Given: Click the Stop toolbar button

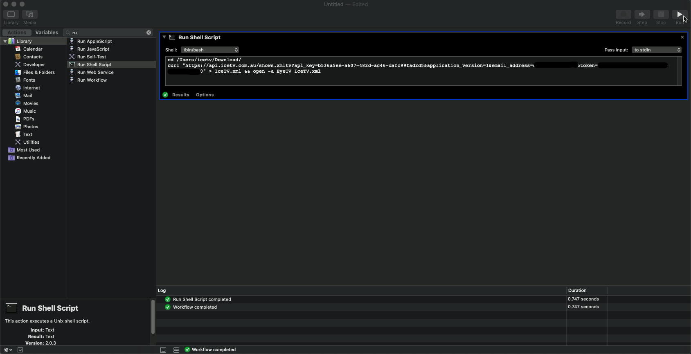Looking at the screenshot, I should 661,14.
